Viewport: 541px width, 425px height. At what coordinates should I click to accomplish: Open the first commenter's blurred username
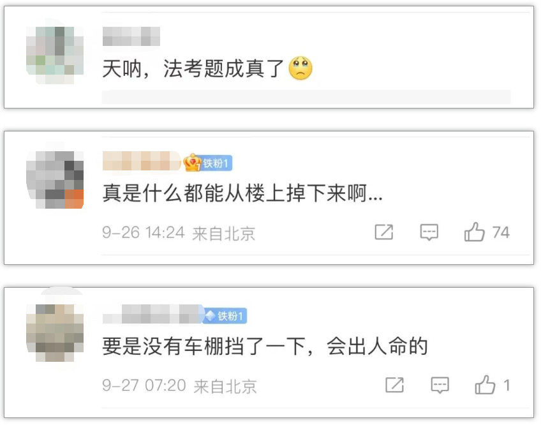(x=131, y=36)
